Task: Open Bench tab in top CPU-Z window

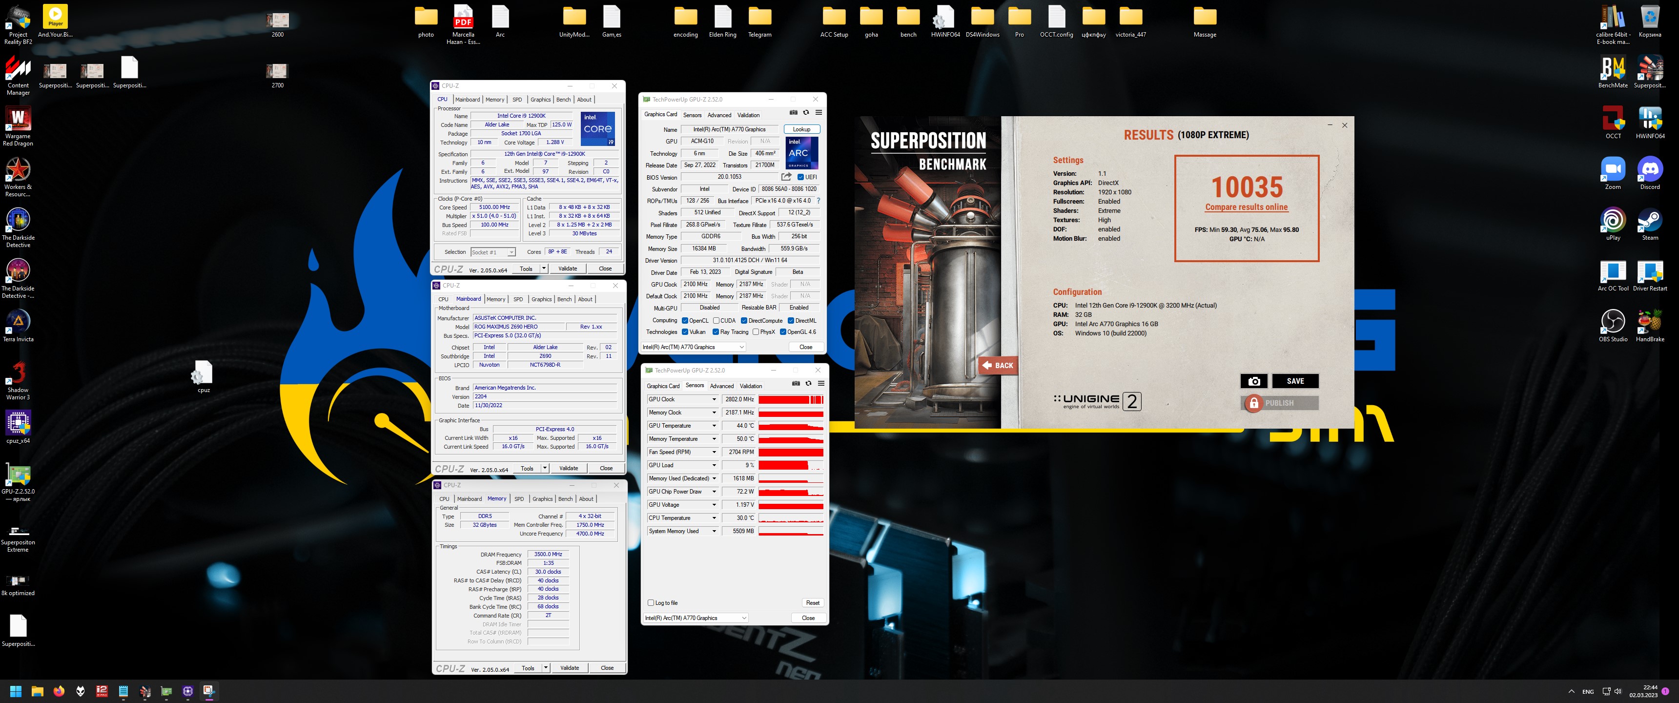Action: [x=563, y=100]
